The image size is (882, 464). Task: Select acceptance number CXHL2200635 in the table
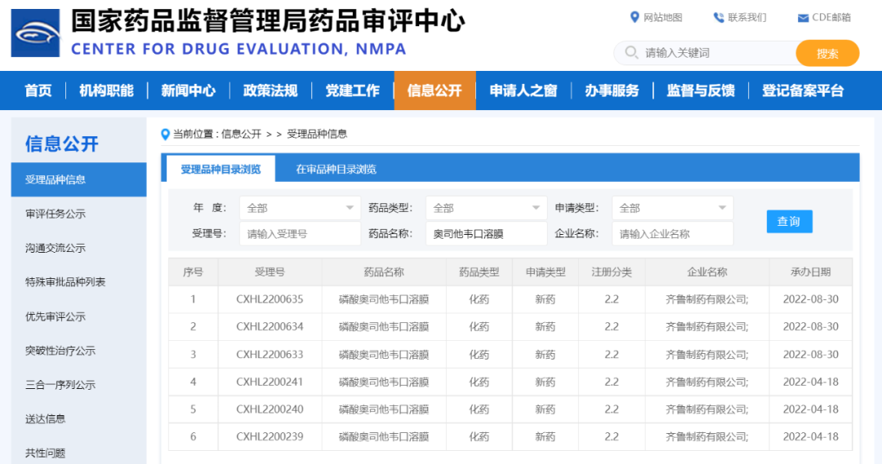269,299
